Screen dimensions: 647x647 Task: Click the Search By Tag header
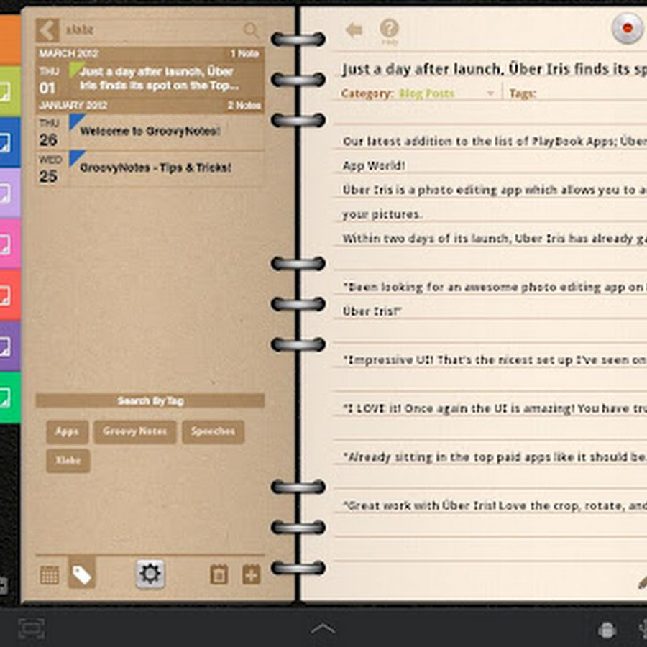tap(150, 400)
